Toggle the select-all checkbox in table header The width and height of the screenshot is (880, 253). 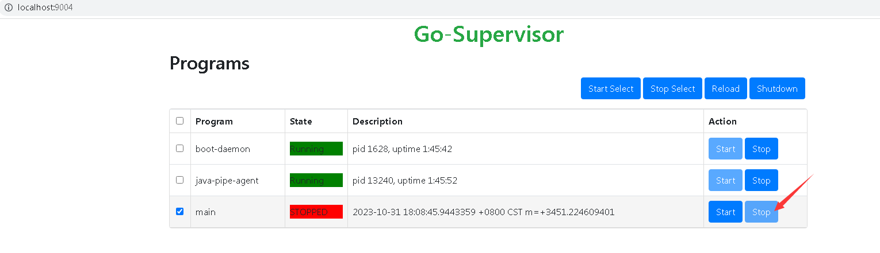179,121
